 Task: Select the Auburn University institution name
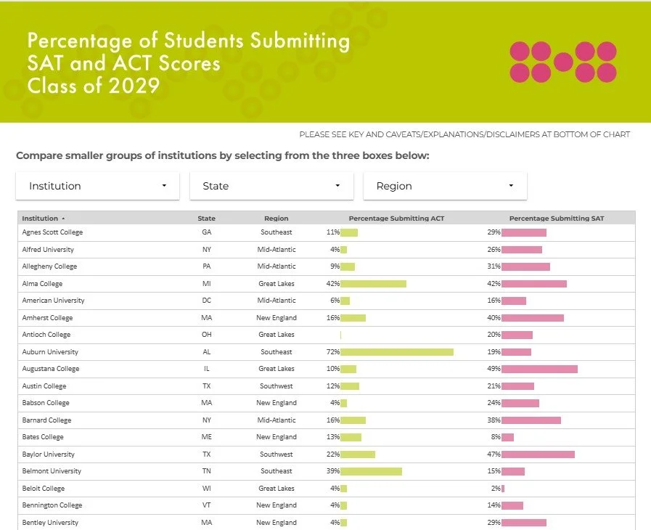click(x=50, y=352)
